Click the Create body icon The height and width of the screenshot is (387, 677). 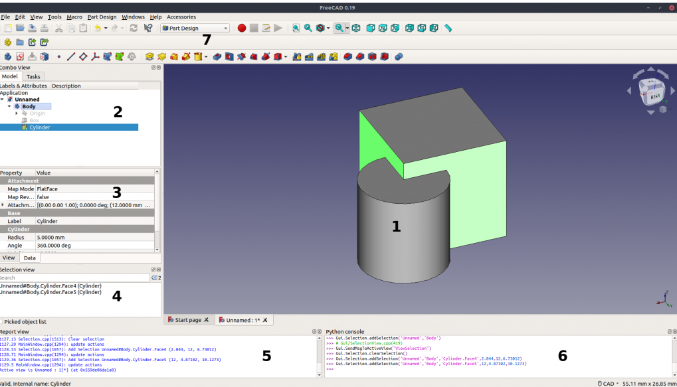(8, 56)
